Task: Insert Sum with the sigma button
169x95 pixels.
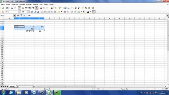Action: click(x=21, y=15)
